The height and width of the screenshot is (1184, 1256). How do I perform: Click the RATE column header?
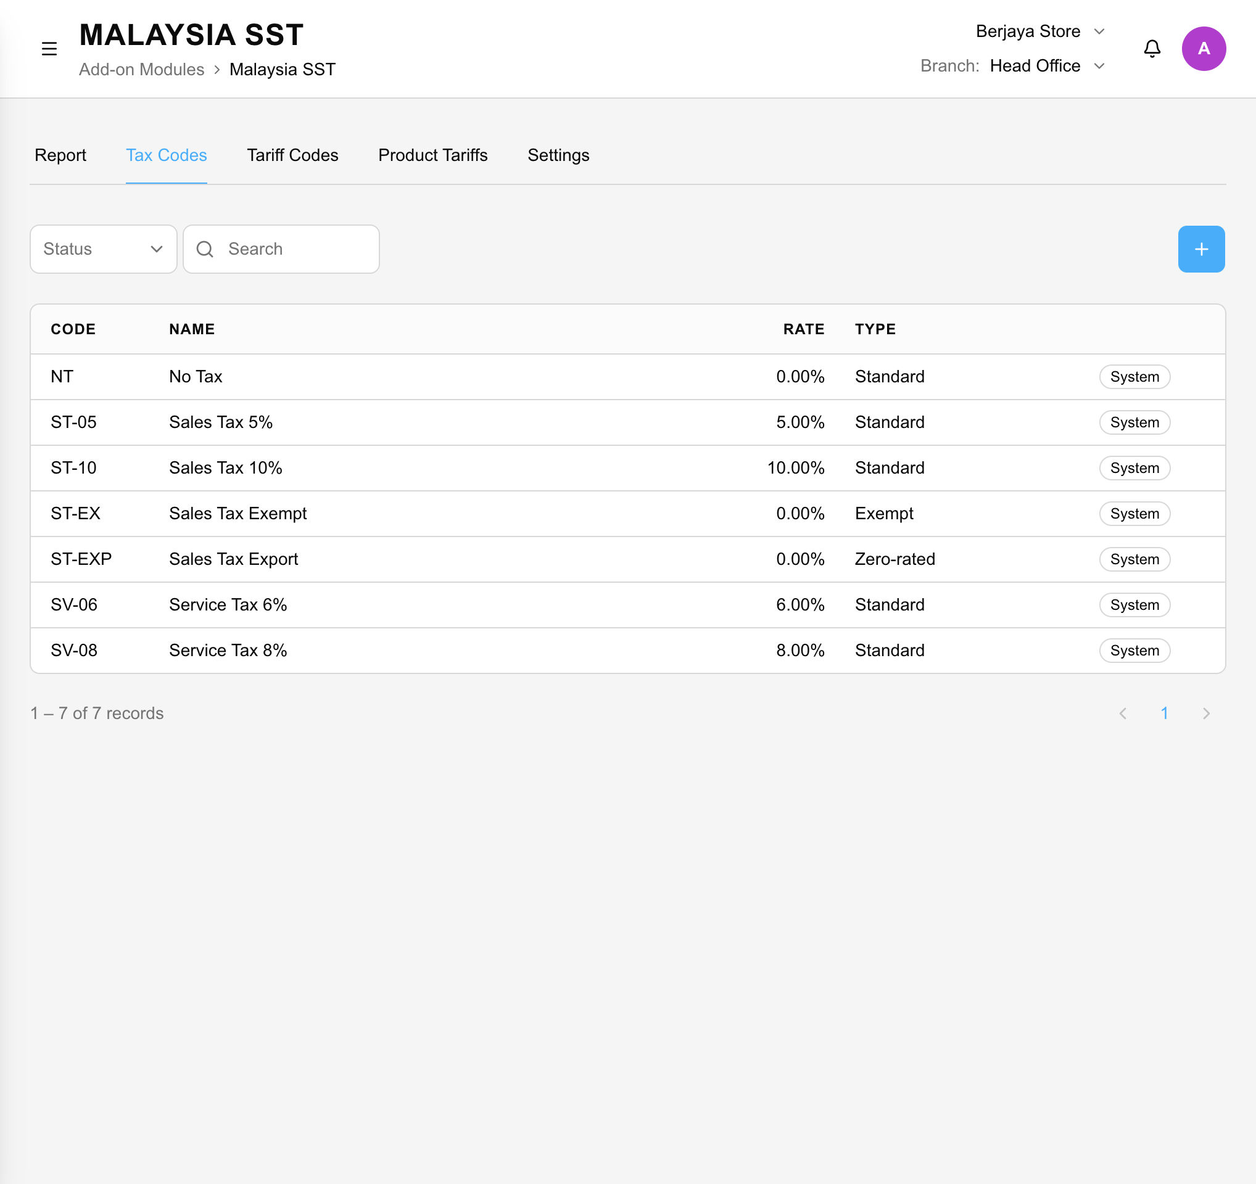(804, 329)
